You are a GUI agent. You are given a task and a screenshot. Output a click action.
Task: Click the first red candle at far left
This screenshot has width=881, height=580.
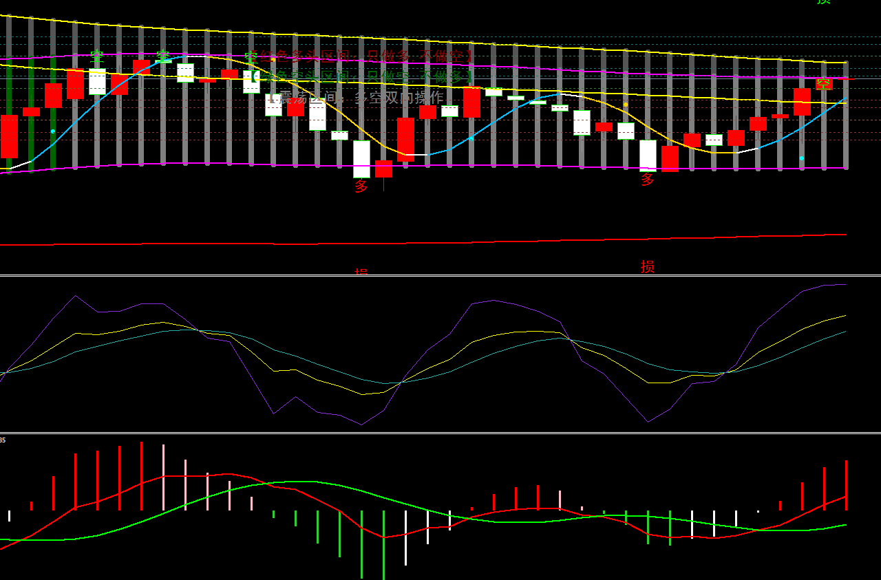9,136
